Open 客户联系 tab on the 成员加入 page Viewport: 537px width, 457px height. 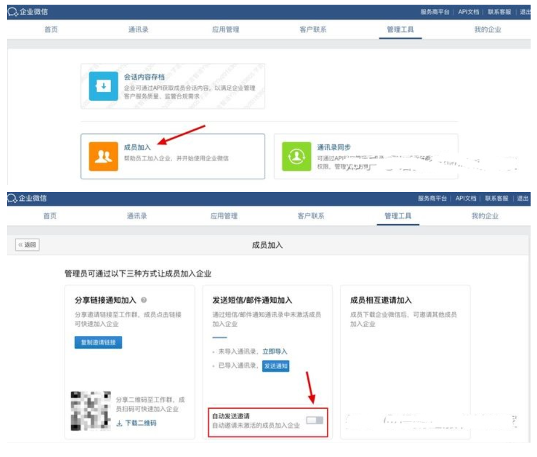(x=311, y=216)
